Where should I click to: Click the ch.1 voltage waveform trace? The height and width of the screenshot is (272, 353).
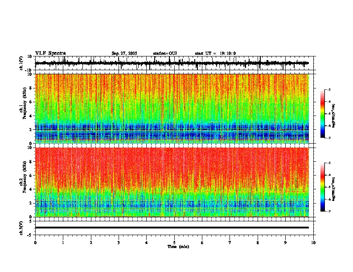tap(172, 63)
